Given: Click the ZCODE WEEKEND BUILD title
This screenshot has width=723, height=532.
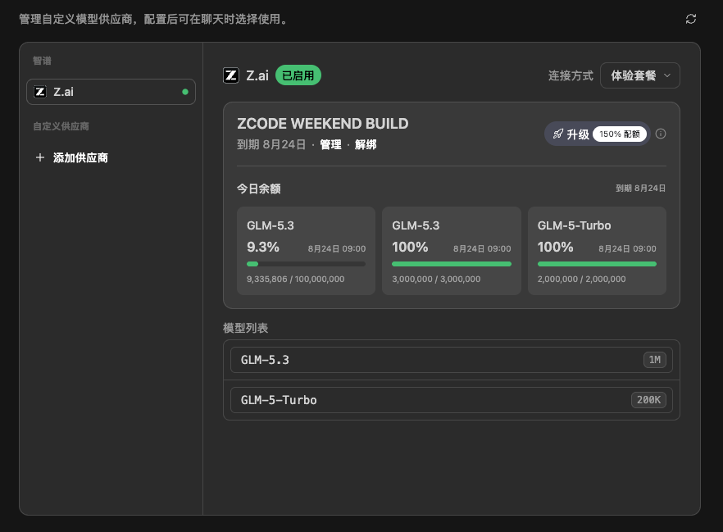Looking at the screenshot, I should coord(323,124).
